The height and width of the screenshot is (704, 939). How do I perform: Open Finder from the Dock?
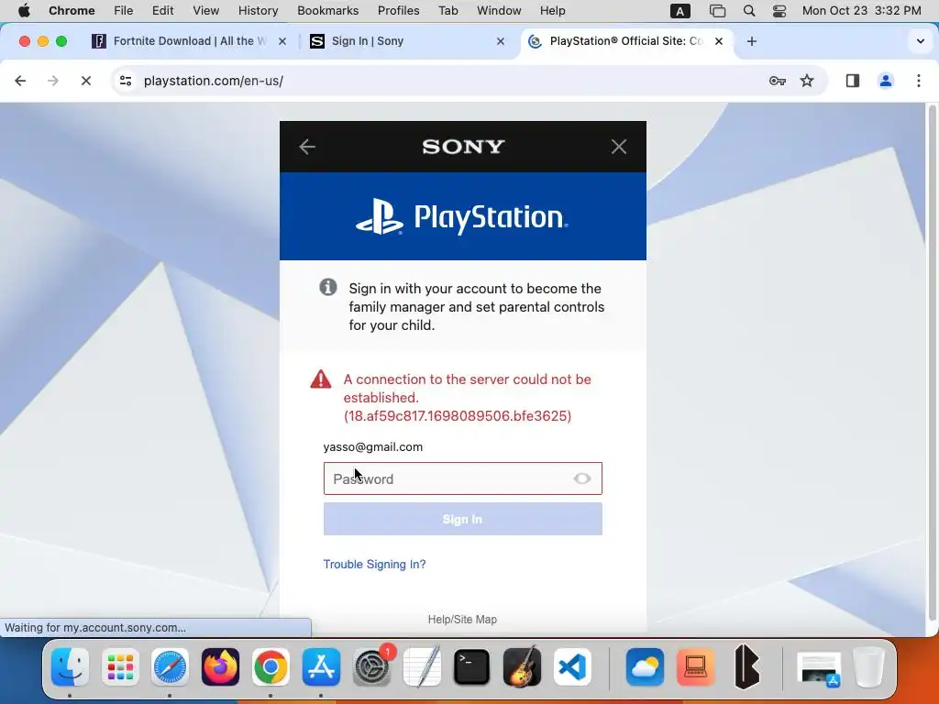coord(70,667)
